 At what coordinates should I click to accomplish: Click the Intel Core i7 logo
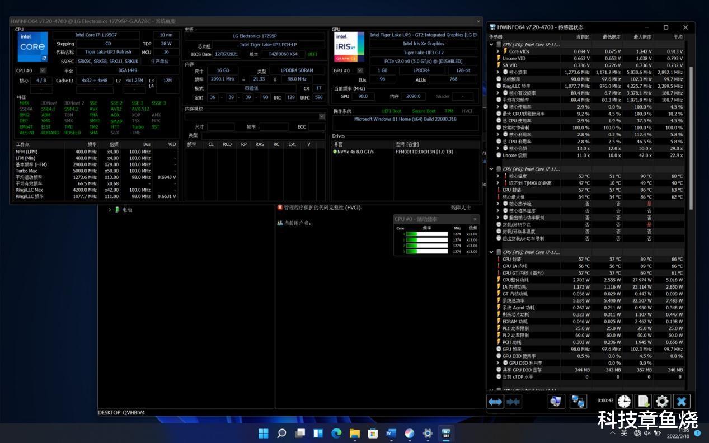pyautogui.click(x=32, y=47)
